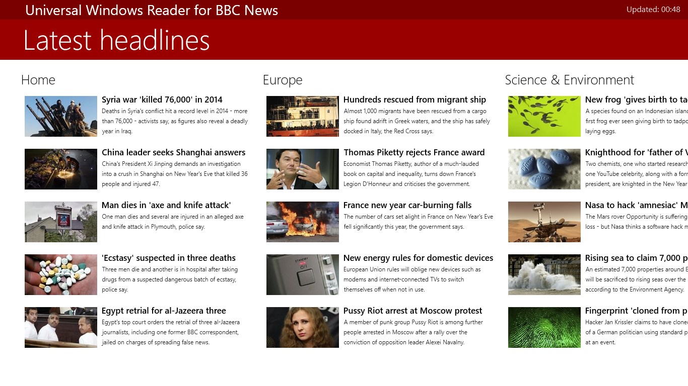Open the Science & Environment section

pos(569,80)
